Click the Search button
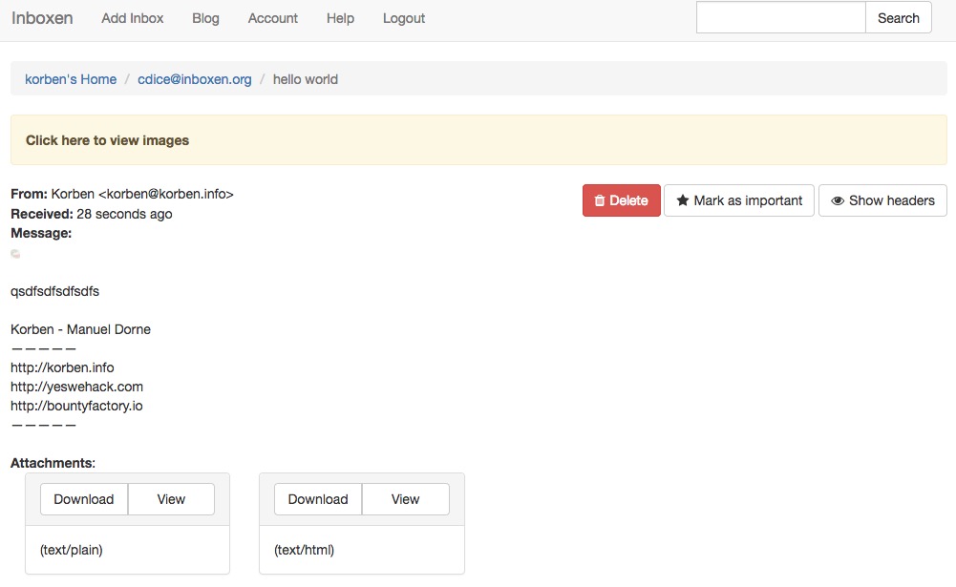The width and height of the screenshot is (956, 587). pyautogui.click(x=898, y=18)
